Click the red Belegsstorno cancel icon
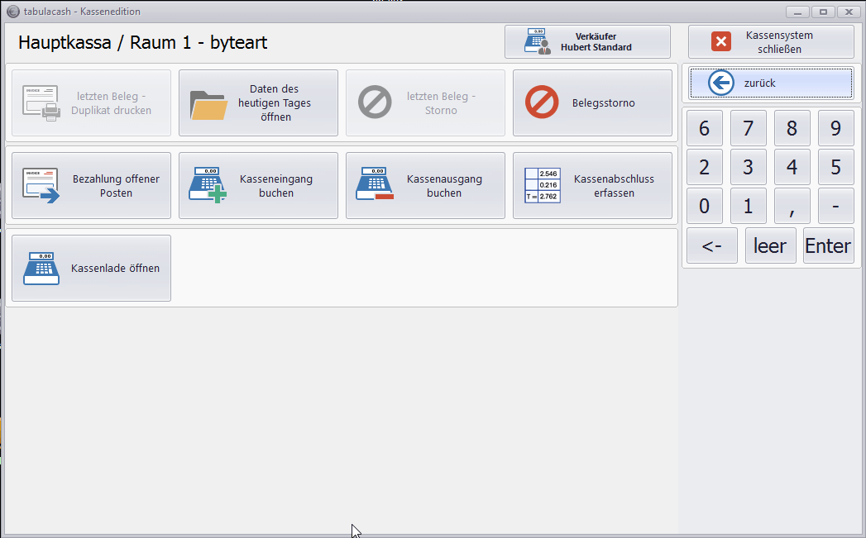Image resolution: width=866 pixels, height=538 pixels. 542,103
